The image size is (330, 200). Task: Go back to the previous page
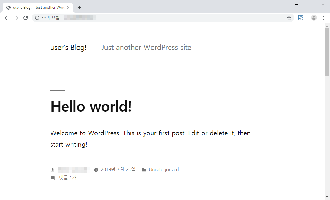[7, 18]
